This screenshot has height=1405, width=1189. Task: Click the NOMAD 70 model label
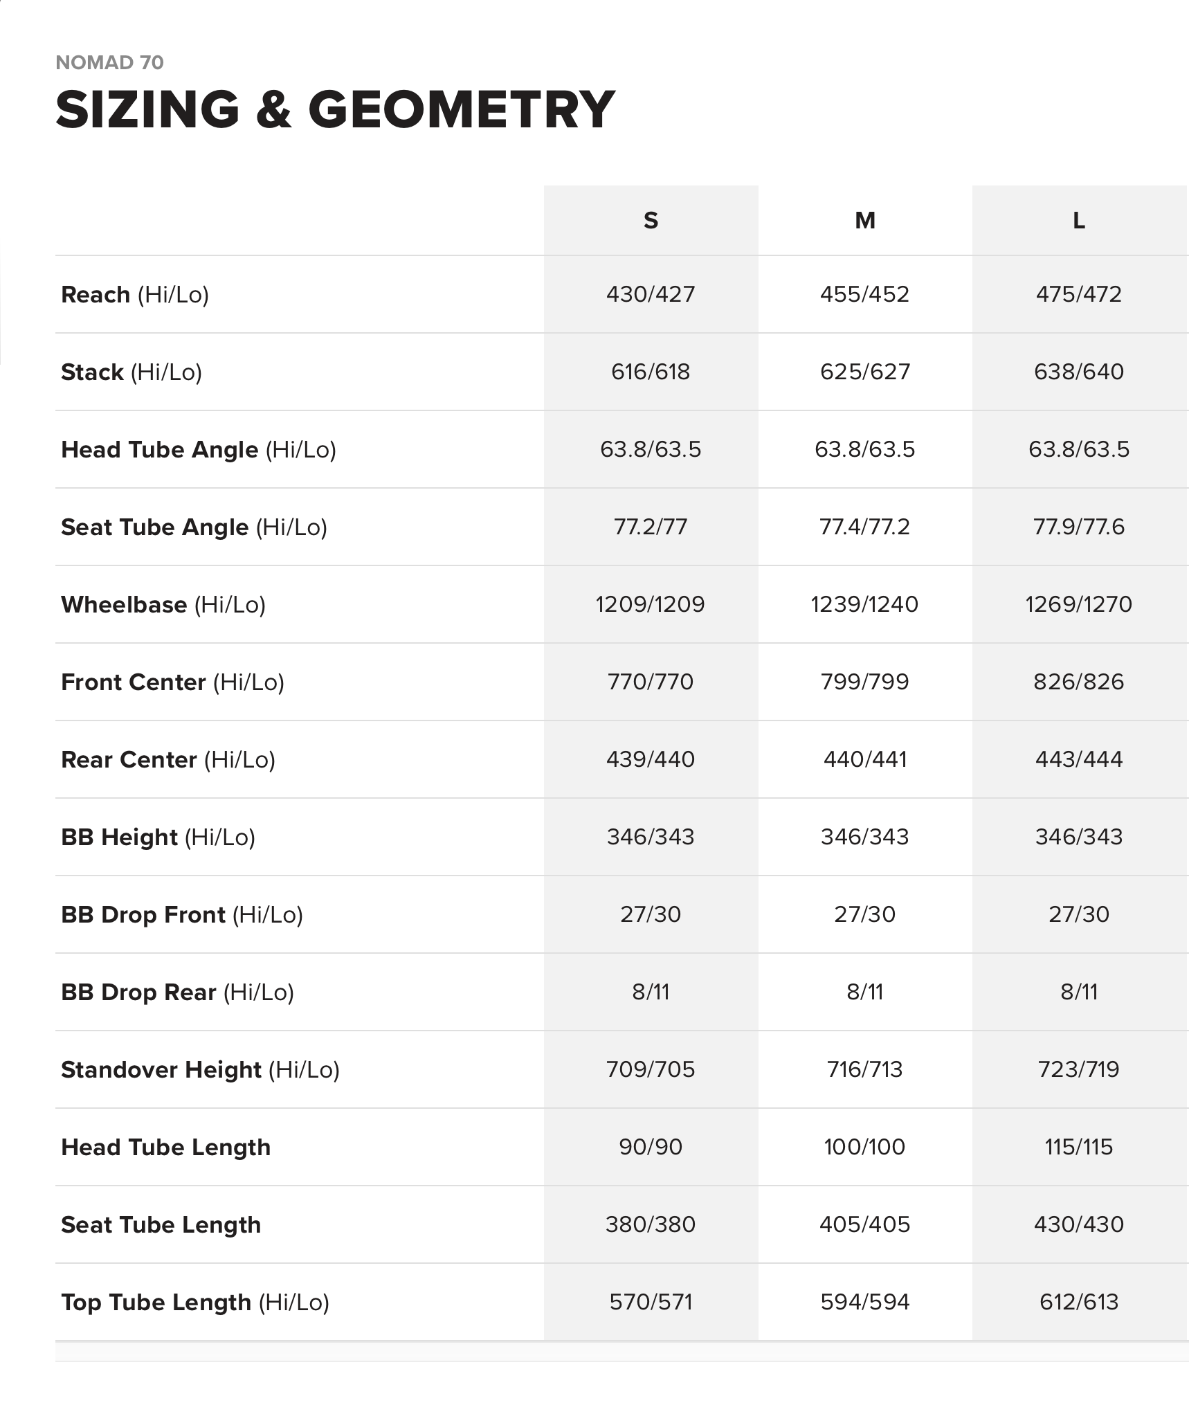(109, 63)
